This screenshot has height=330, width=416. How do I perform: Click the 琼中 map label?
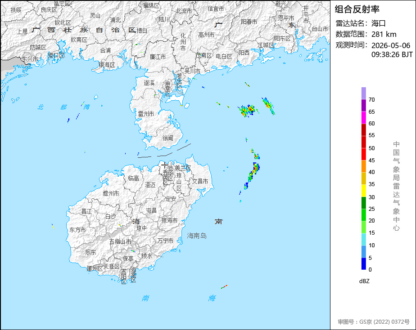tap(141, 228)
